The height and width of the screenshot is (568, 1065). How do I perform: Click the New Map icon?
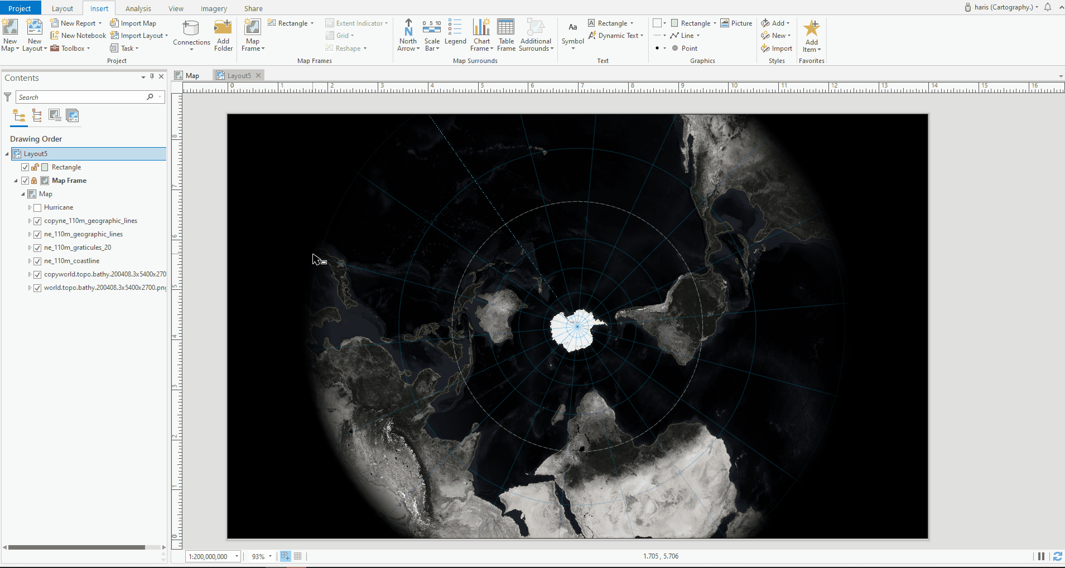coord(10,28)
